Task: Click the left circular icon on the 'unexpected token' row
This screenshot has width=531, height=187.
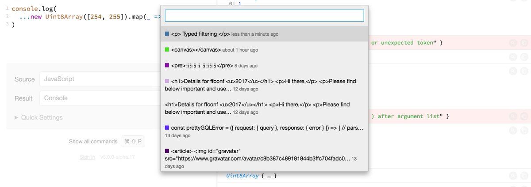Action: tap(513, 43)
